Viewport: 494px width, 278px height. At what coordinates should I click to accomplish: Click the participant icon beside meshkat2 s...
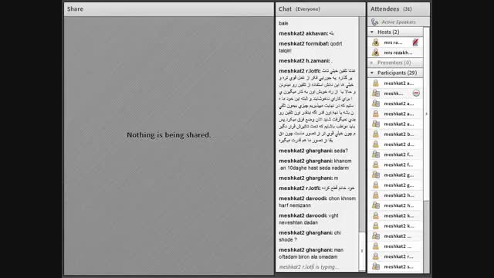pos(376,266)
